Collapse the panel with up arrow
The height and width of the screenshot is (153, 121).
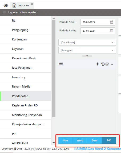[112, 64]
